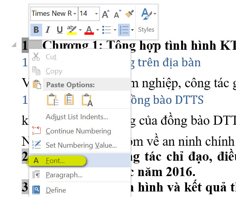Image resolution: width=236 pixels, height=197 pixels.
Task: Apply the red font color
Action: coord(89,30)
